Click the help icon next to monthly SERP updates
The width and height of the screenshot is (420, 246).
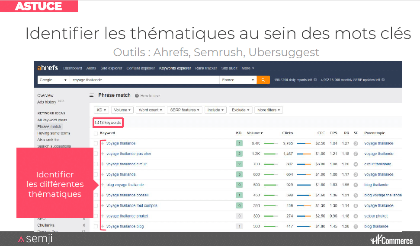pyautogui.click(x=383, y=80)
